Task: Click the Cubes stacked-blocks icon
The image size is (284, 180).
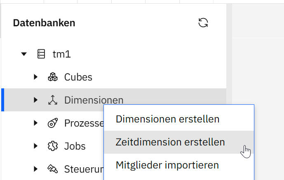Action: 53,77
